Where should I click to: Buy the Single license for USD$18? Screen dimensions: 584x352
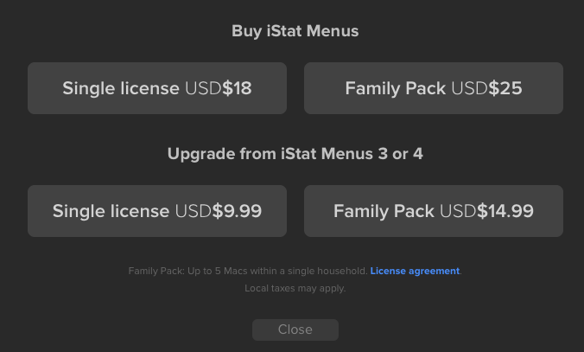tap(157, 88)
